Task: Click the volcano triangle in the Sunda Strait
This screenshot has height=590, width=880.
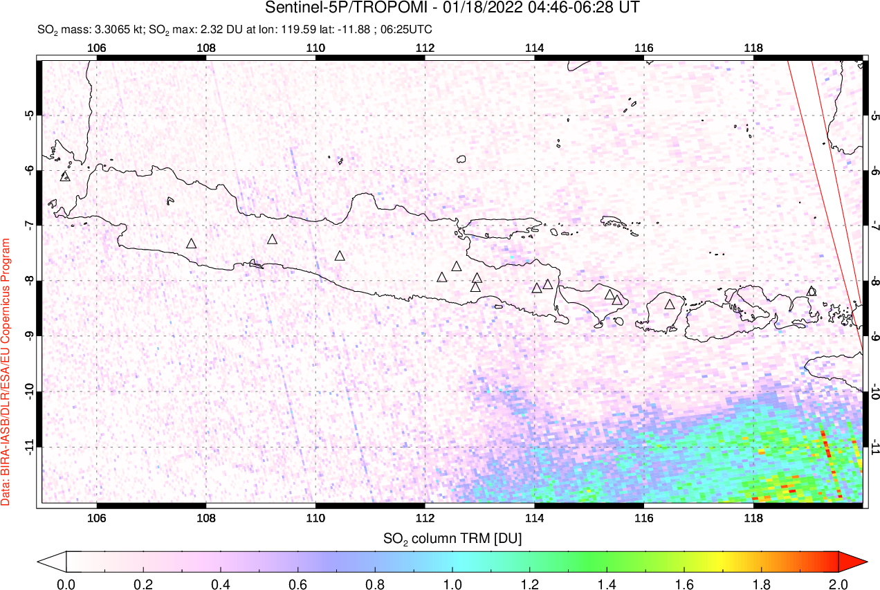Action: 65,176
